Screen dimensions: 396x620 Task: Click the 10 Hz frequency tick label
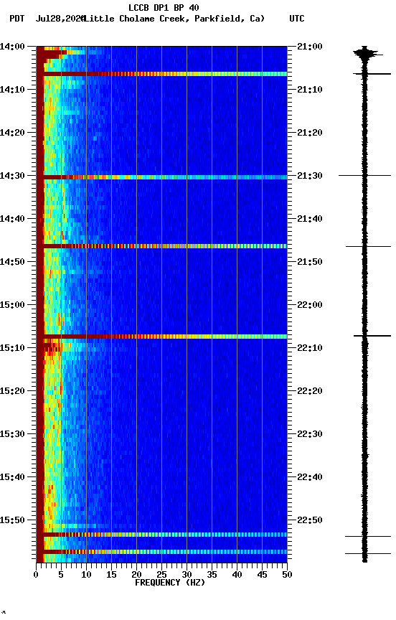tap(86, 575)
